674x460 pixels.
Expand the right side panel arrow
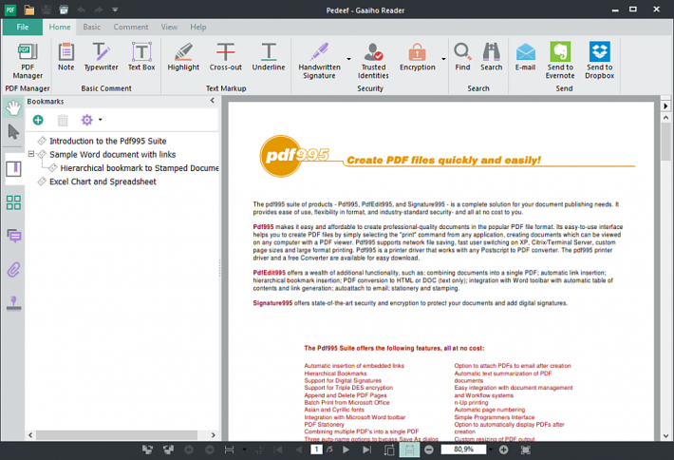665,105
